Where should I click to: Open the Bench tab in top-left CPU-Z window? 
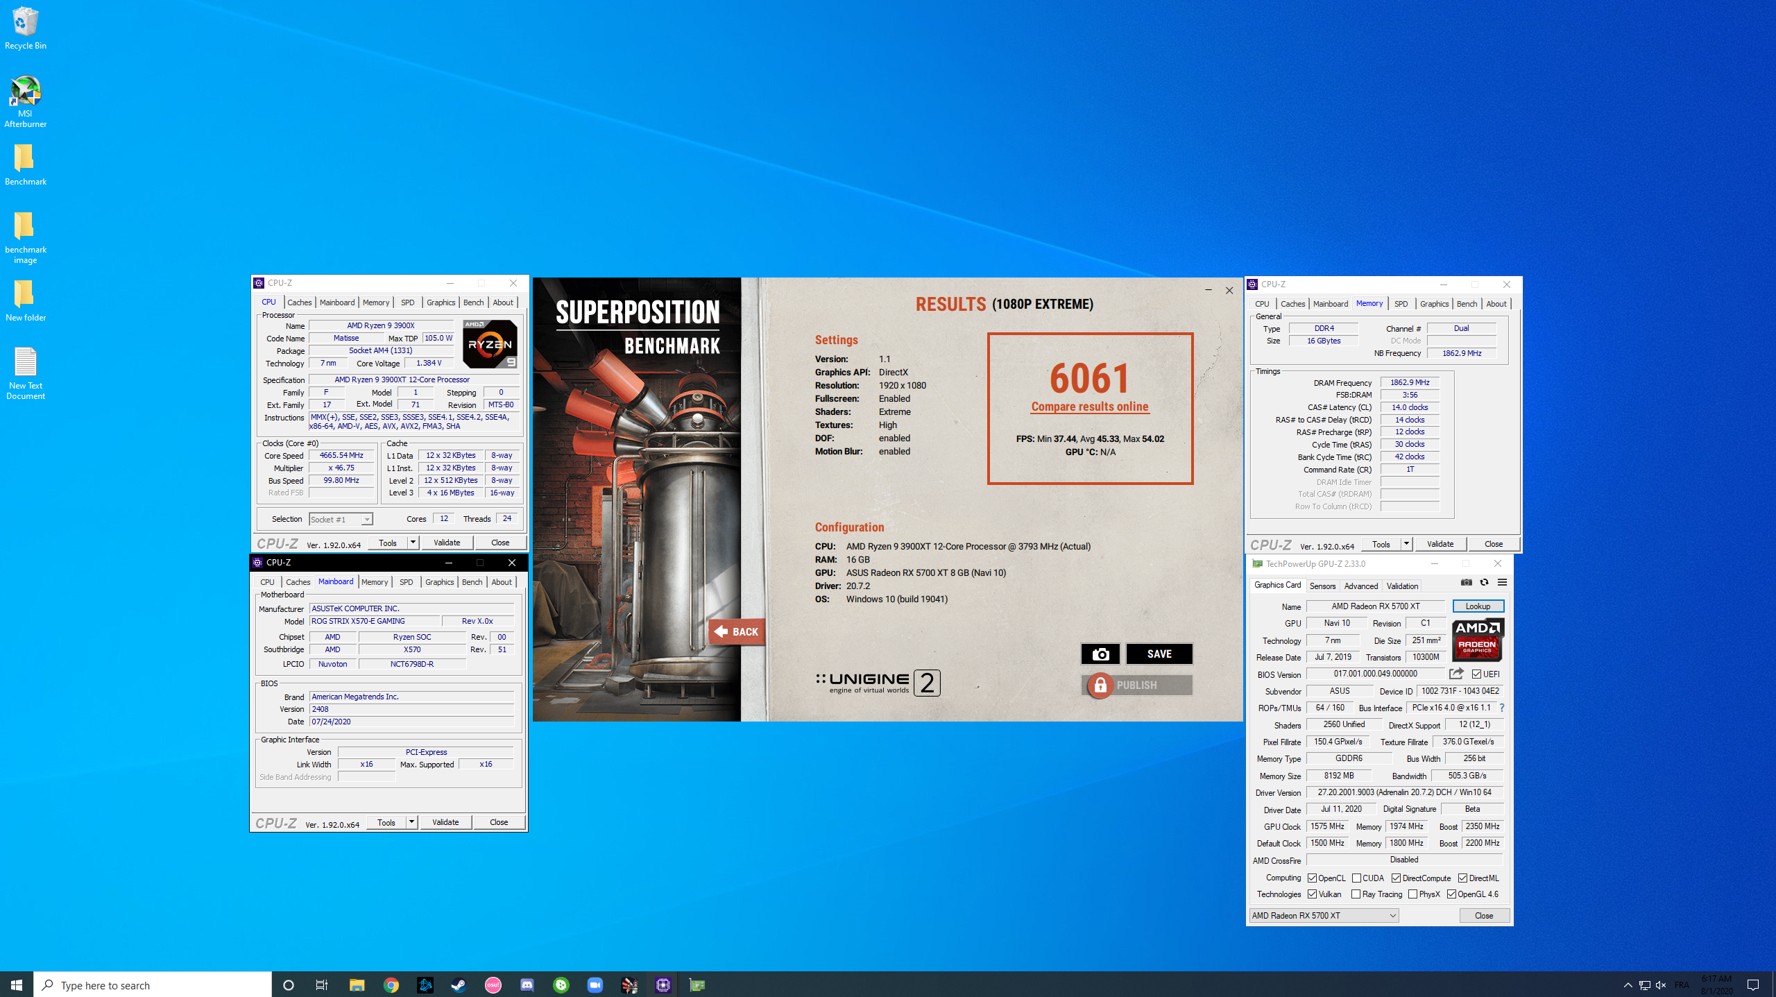474,302
